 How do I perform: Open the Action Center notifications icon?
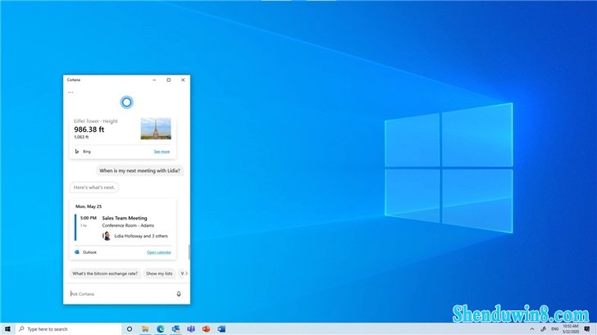(586, 329)
